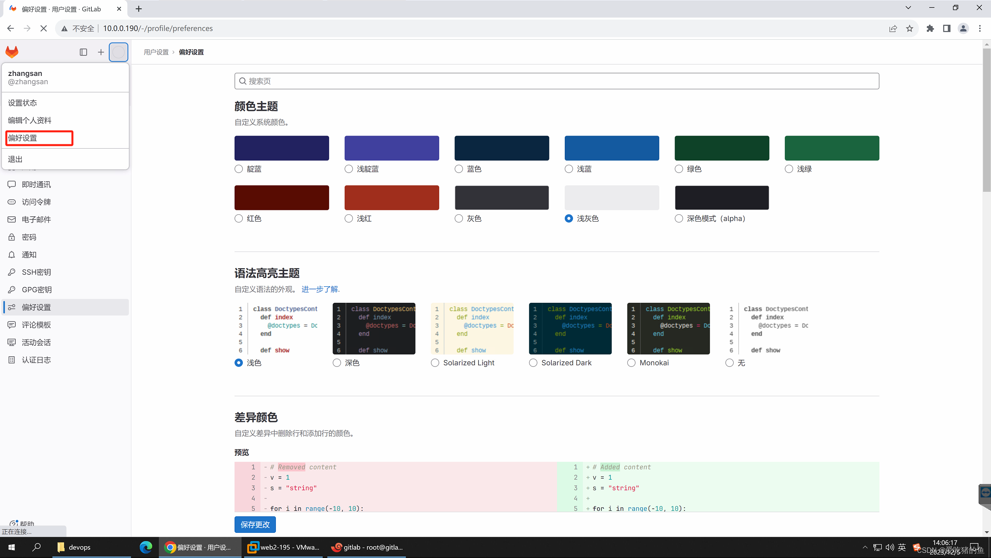Click the user avatar button

(x=118, y=52)
